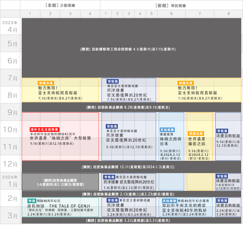This screenshot has height=241, width=243.
Task: Open 西洋繪畫 block dated 7.16 至 8.27
Action: pyautogui.click(x=129, y=90)
